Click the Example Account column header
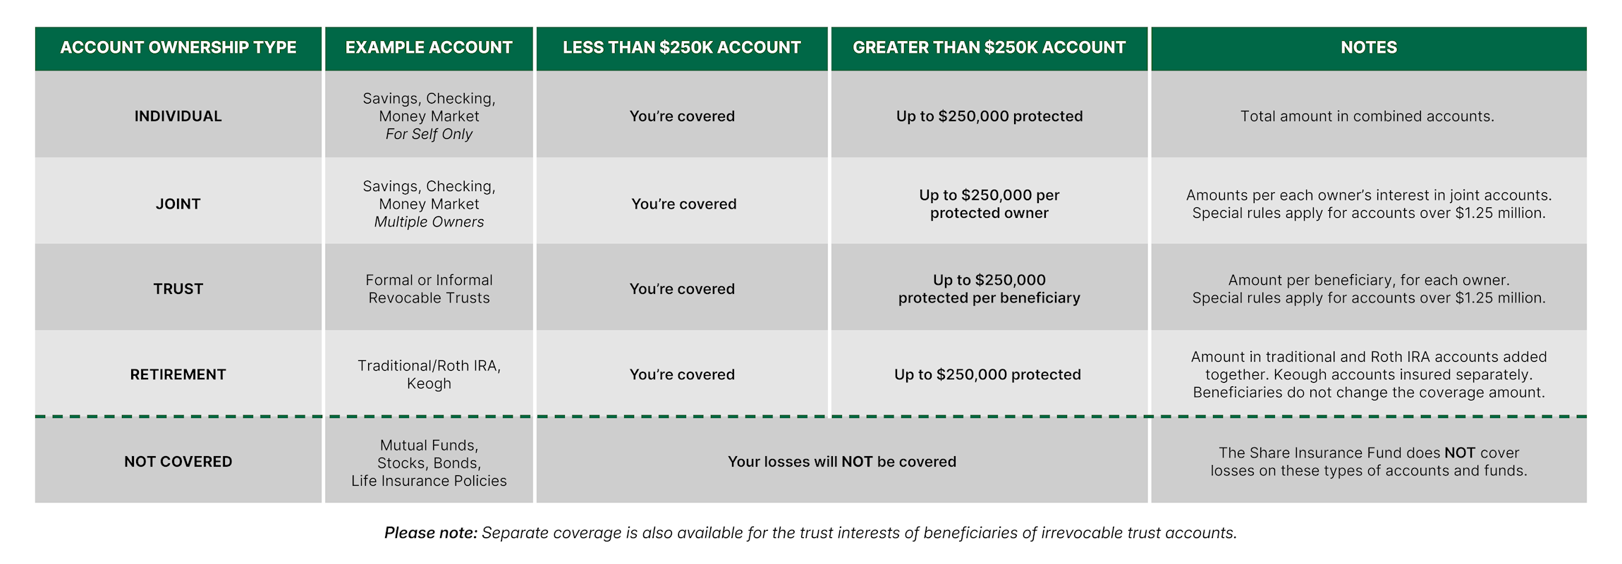This screenshot has height=564, width=1622. (429, 48)
